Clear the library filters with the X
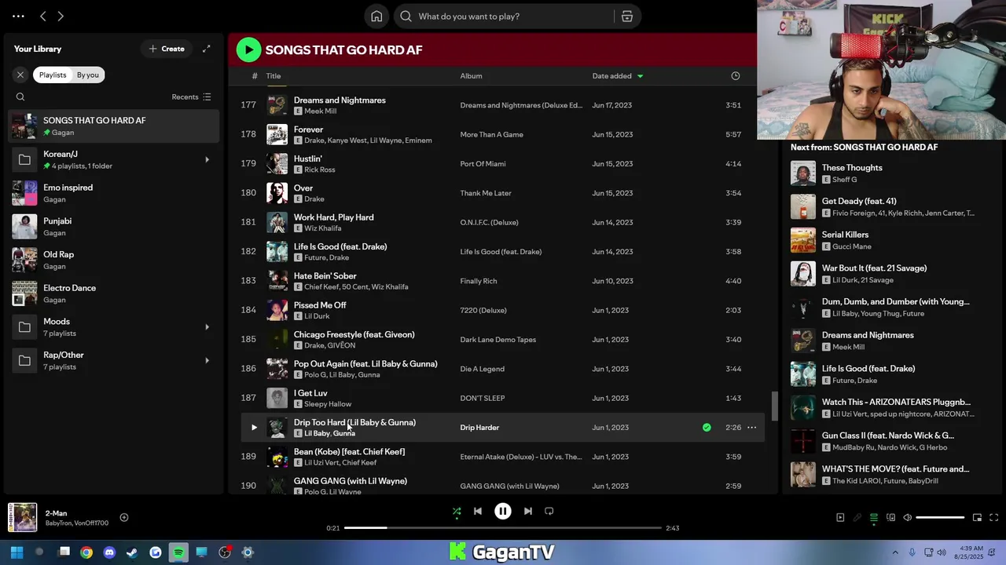1006x565 pixels. pyautogui.click(x=20, y=75)
